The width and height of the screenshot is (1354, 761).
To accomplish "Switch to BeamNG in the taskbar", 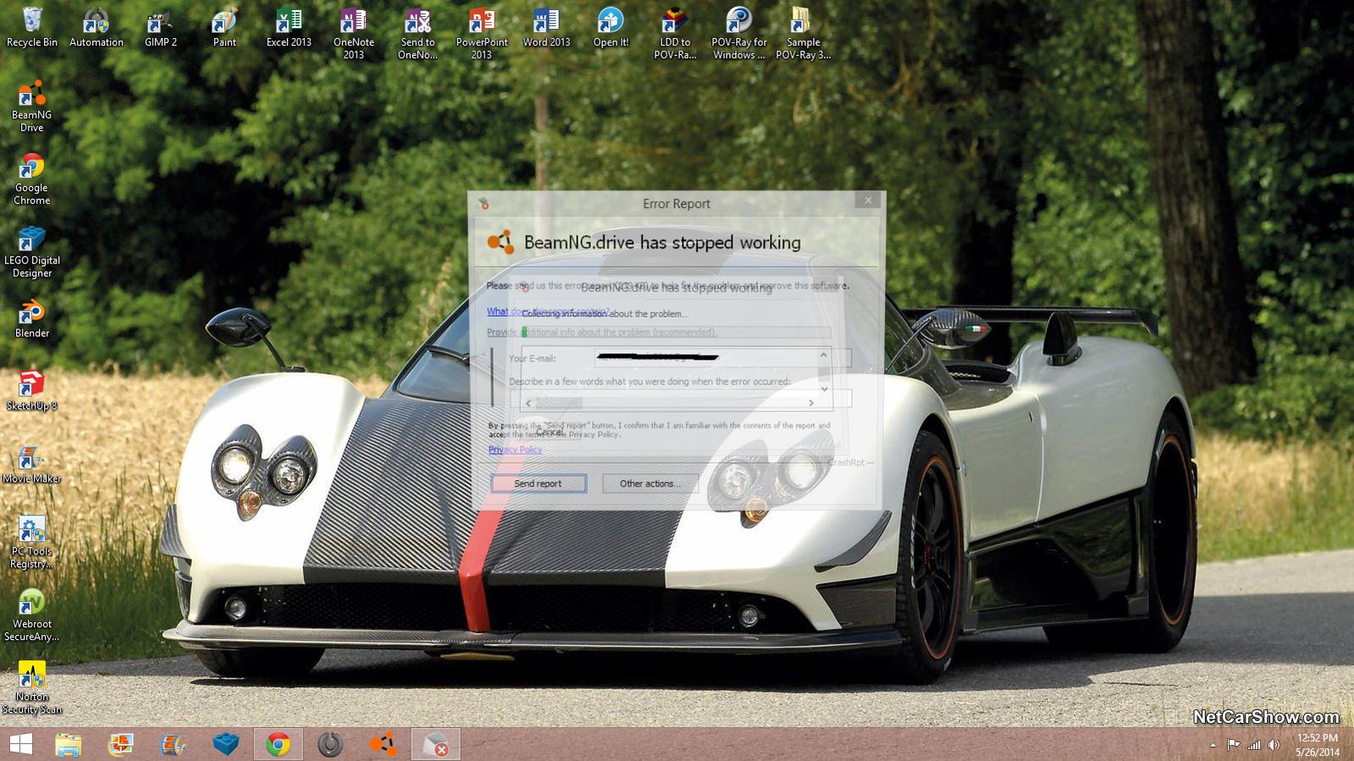I will click(x=383, y=744).
